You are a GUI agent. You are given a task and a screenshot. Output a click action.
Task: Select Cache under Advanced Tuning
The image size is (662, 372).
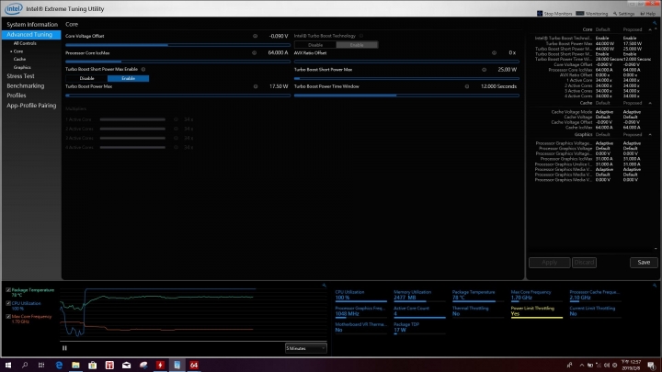19,60
